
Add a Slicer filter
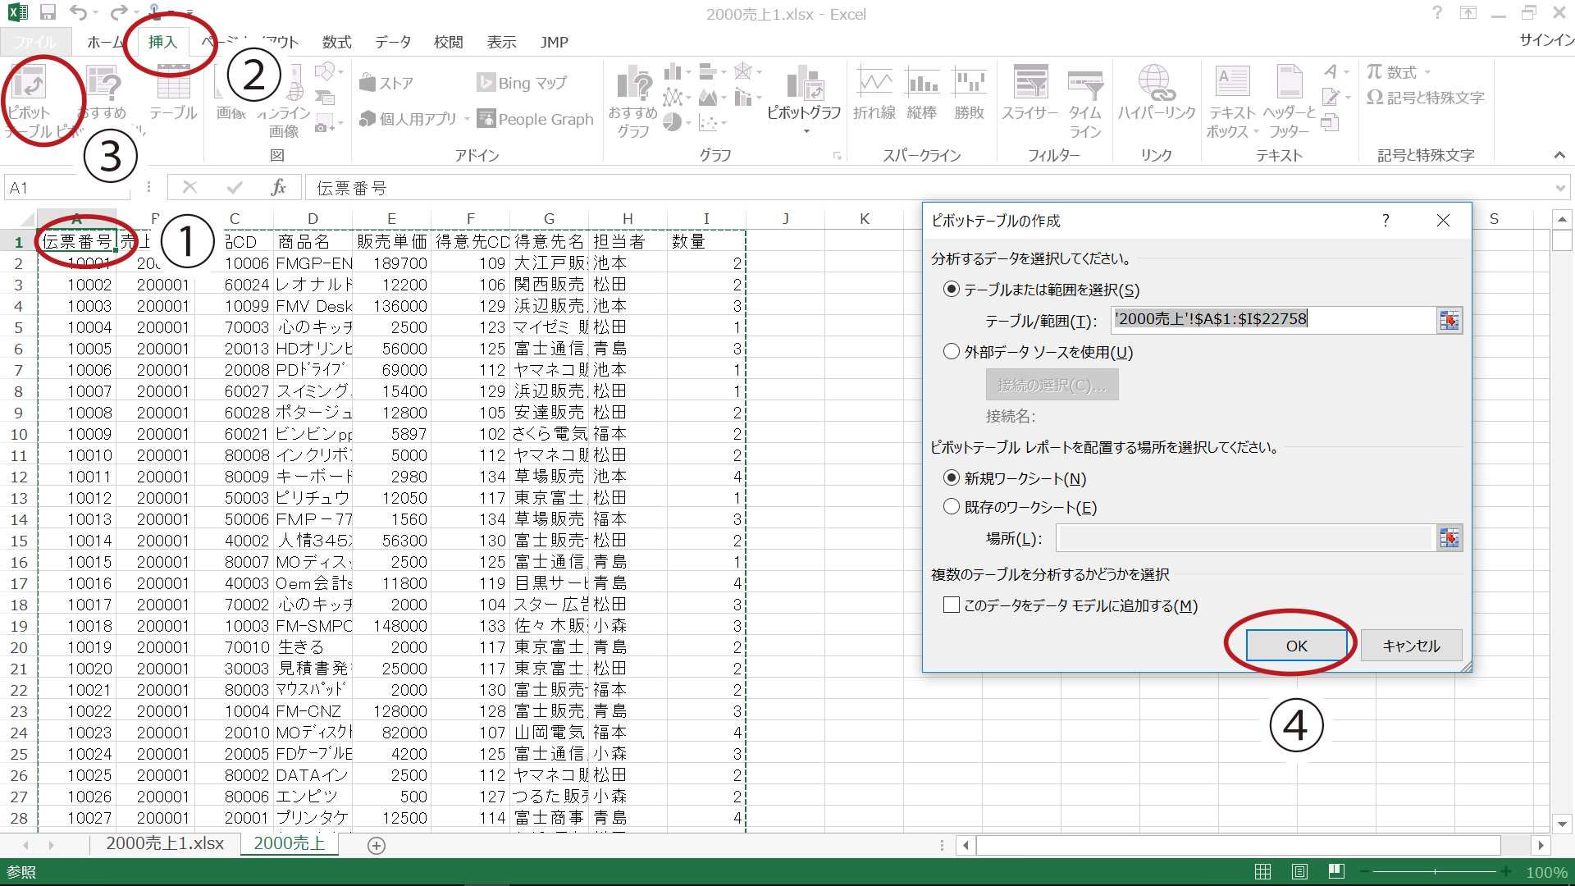1030,94
